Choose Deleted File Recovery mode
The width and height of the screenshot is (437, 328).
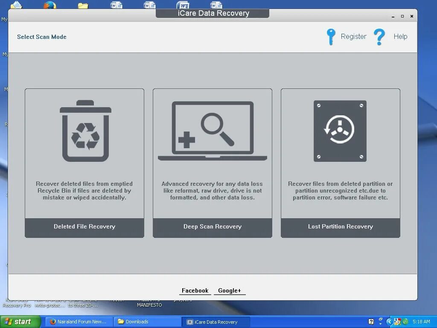pos(84,228)
